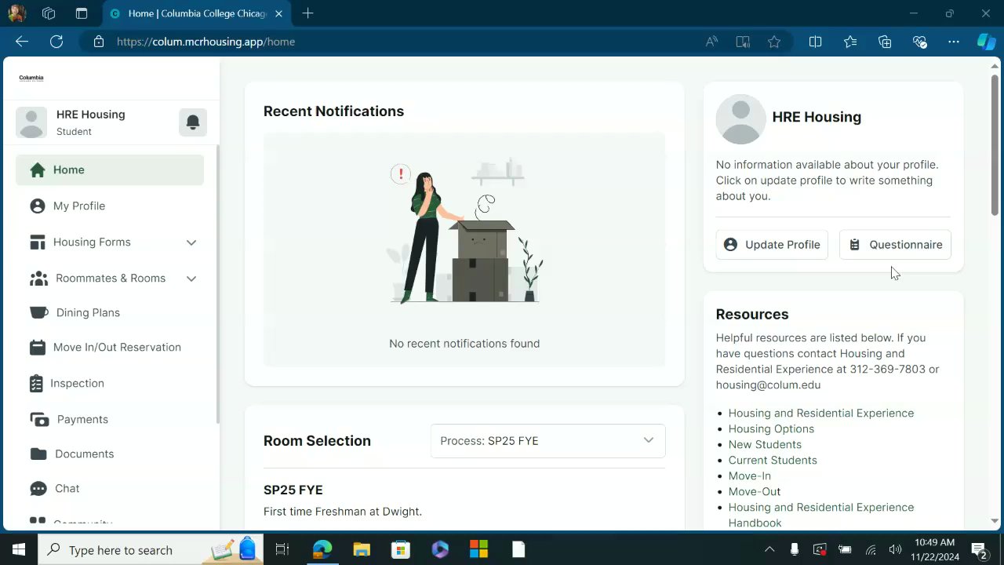This screenshot has width=1004, height=565.
Task: Open Inspection checklist icon in the sidebar
Action: tap(36, 383)
